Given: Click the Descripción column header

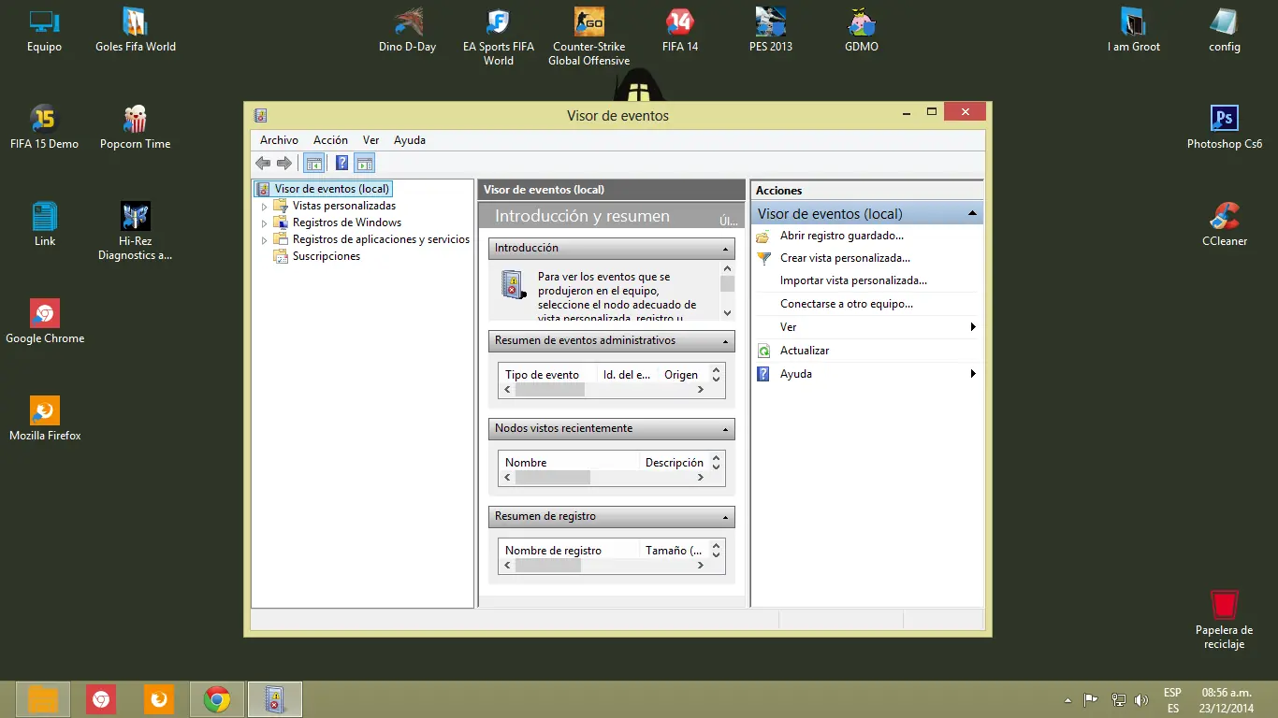Looking at the screenshot, I should pos(674,463).
